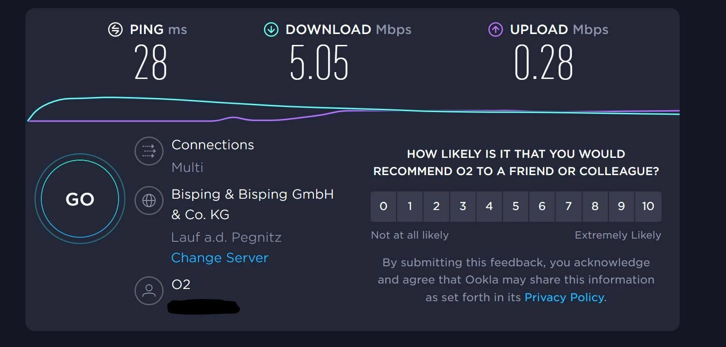Select rating 5 on recommendation scale
The height and width of the screenshot is (347, 726).
[x=516, y=206]
